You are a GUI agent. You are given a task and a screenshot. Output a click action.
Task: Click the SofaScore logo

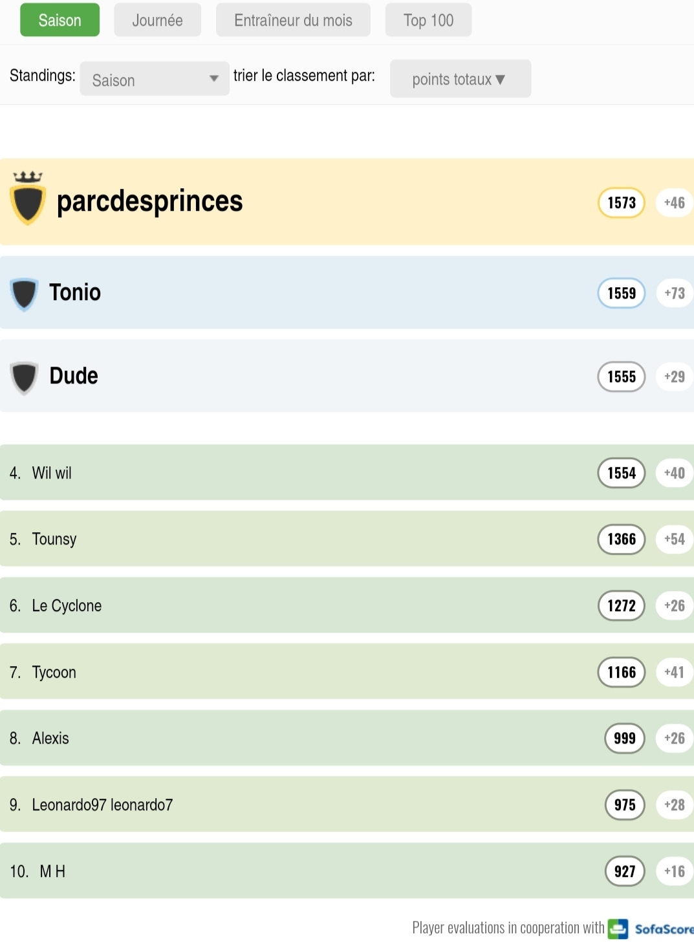click(650, 929)
